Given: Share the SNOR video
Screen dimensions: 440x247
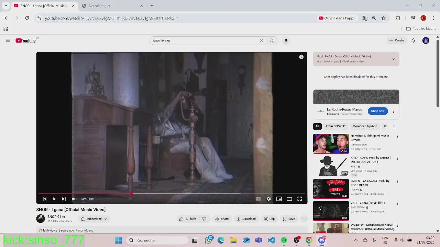Looking at the screenshot, I should 222,219.
